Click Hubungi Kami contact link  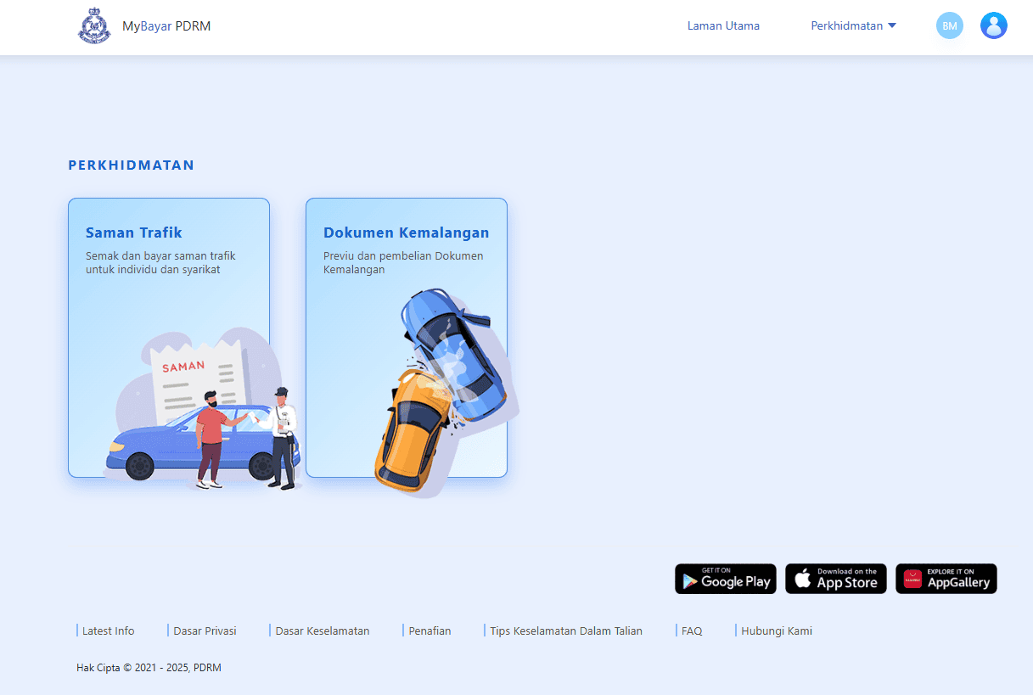click(776, 631)
